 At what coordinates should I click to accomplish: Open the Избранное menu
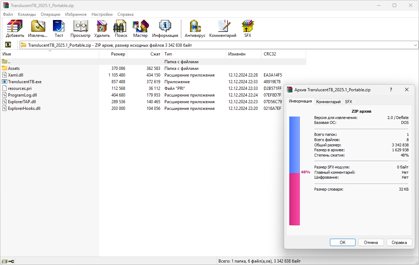(x=76, y=14)
